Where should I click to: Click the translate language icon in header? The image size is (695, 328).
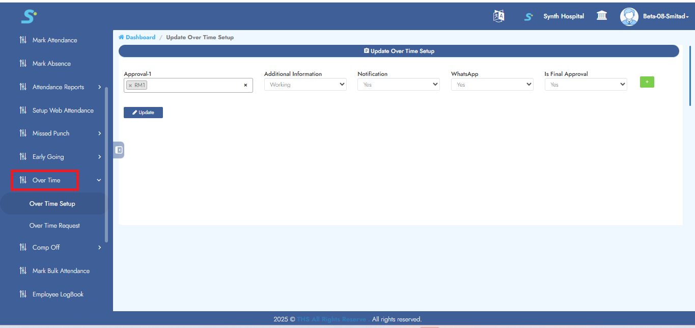[498, 16]
